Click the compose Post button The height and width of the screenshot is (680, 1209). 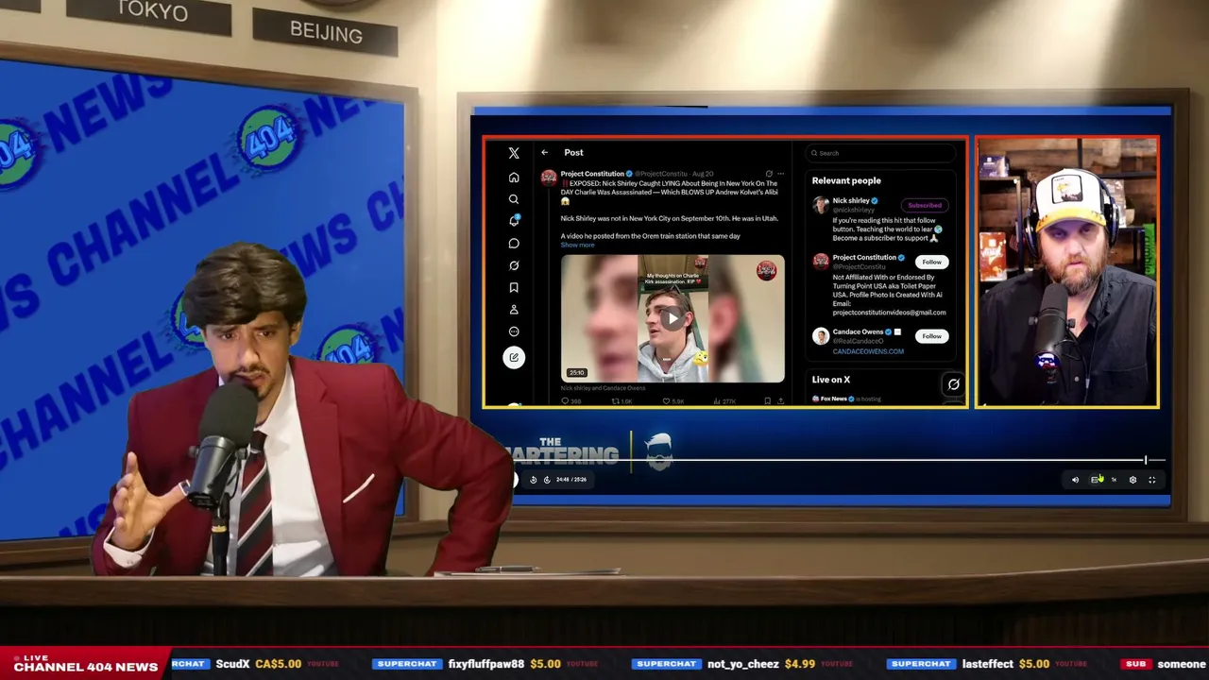click(x=514, y=357)
